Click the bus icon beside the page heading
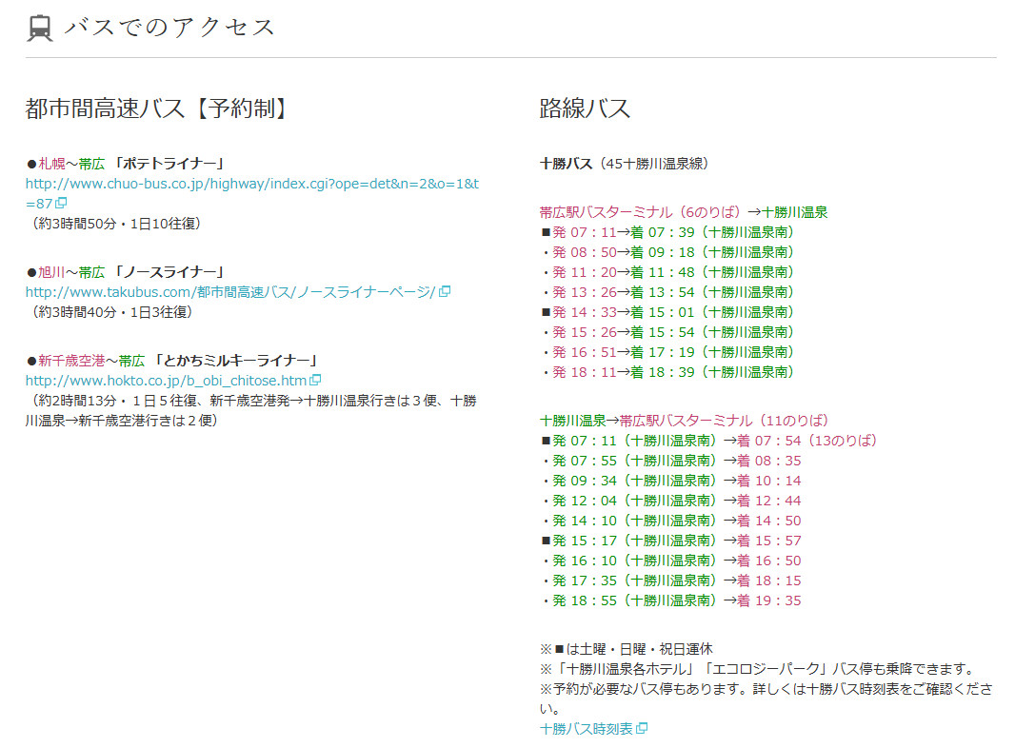Image resolution: width=1015 pixels, height=748 pixels. point(40,29)
